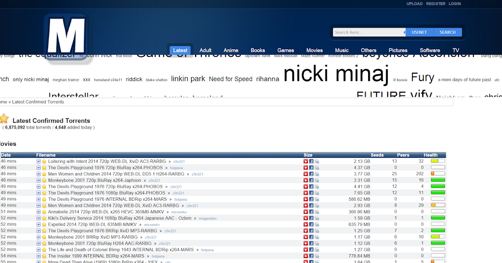Click red play icon for Expelled 2014
Viewport: 502px width, 263px height.
click(306, 224)
